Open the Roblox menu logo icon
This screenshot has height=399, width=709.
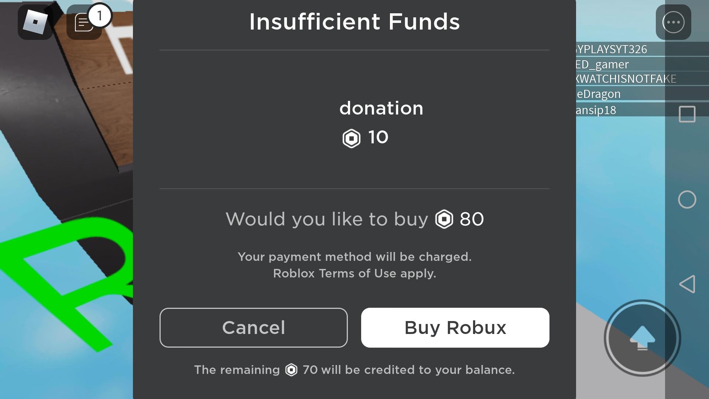[x=35, y=22]
